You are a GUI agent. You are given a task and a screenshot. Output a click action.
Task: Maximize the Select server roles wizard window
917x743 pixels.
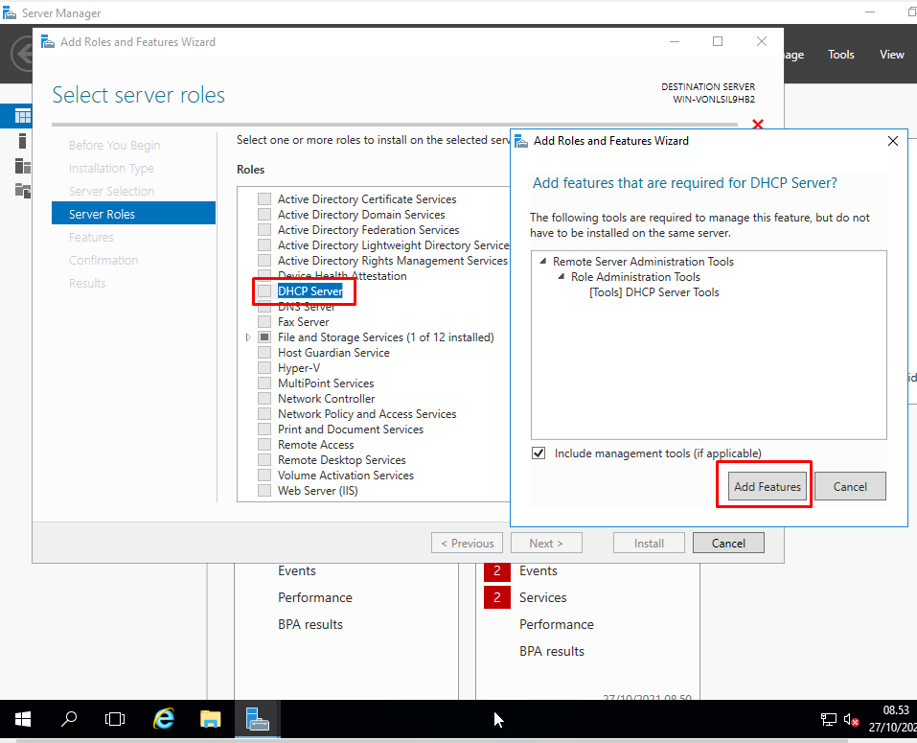point(718,41)
